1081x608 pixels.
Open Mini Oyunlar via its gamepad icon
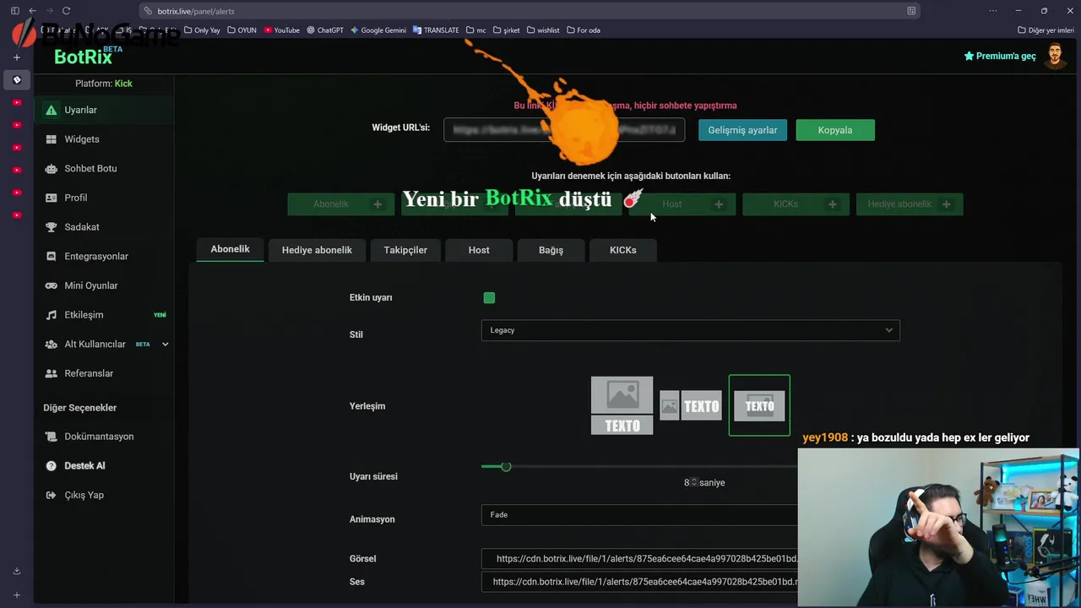coord(52,285)
